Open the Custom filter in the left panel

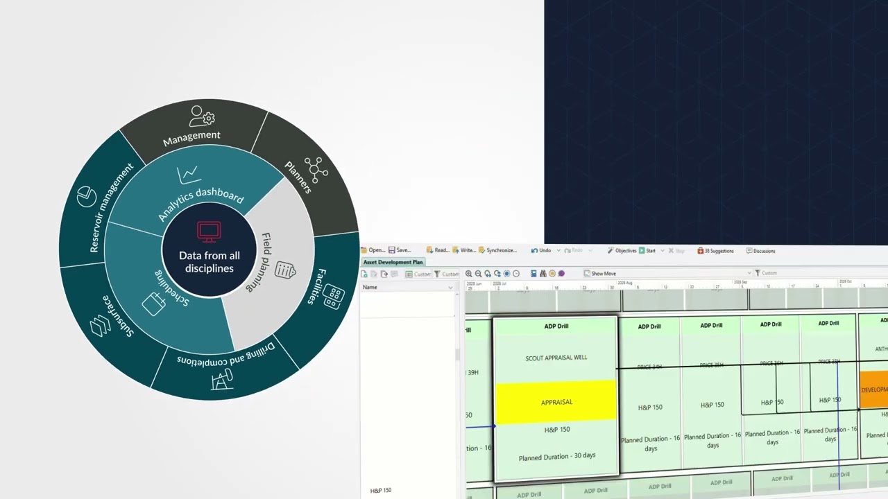click(x=446, y=274)
